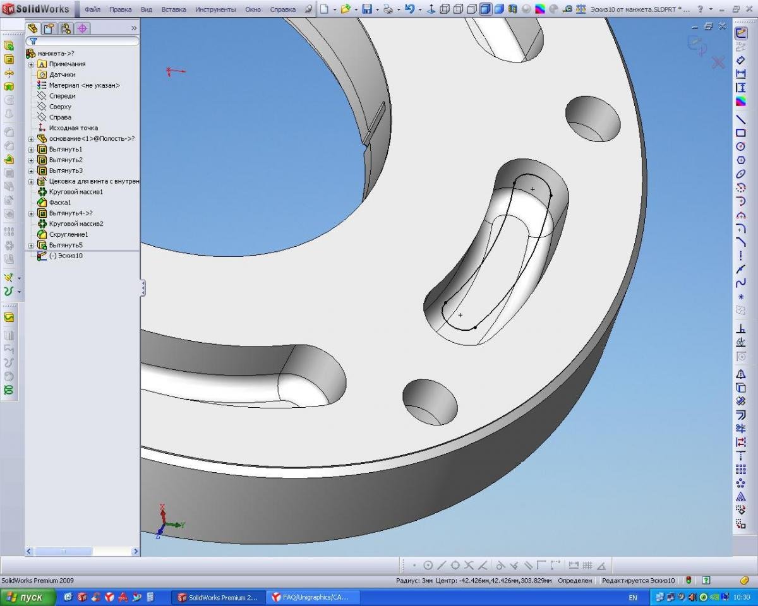Expand the Вытянуть2 feature
The image size is (758, 606).
point(31,160)
